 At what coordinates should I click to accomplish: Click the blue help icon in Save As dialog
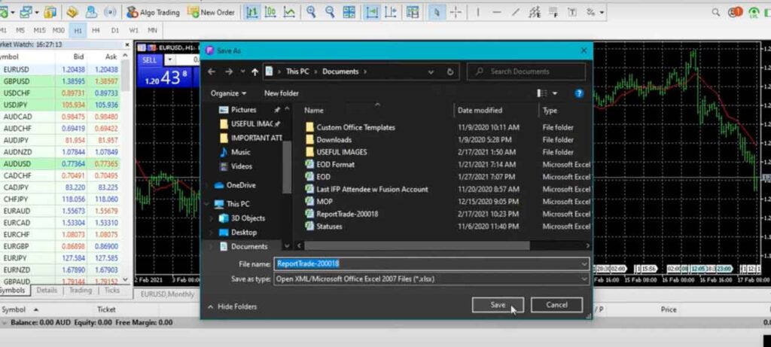click(x=579, y=93)
